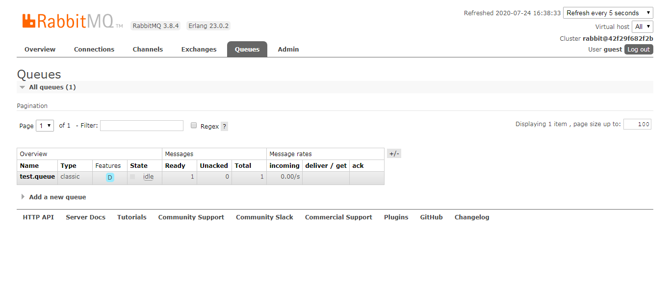Sort by the State column header
670x293 pixels.
click(x=139, y=165)
